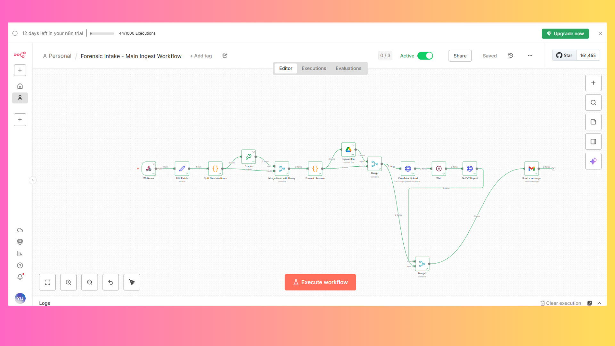The height and width of the screenshot is (346, 615).
Task: Click the fit view zoom-to-fit icon
Action: pos(47,282)
